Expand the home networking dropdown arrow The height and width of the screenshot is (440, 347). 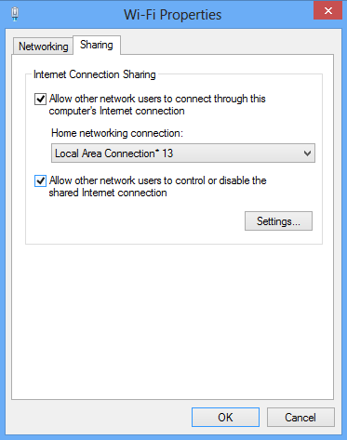307,153
